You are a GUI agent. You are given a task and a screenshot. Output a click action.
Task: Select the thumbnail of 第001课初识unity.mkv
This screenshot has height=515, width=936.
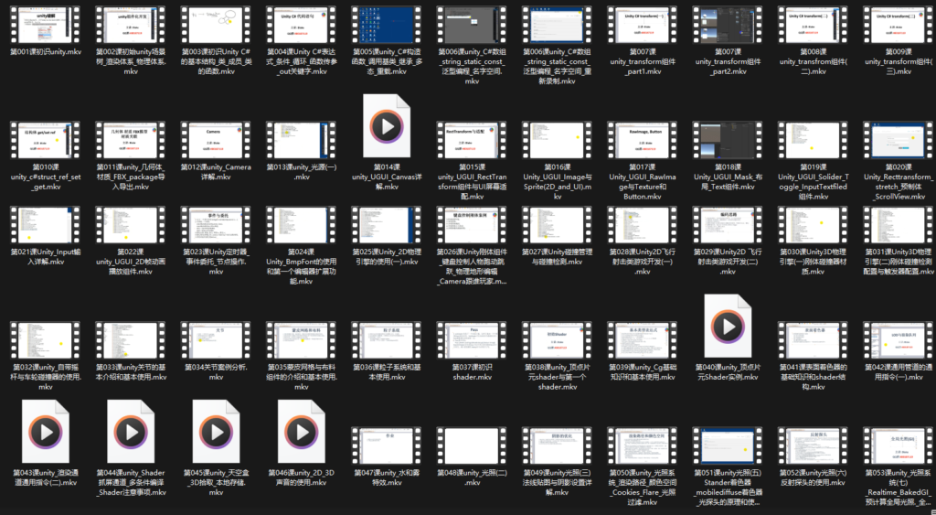pos(46,25)
